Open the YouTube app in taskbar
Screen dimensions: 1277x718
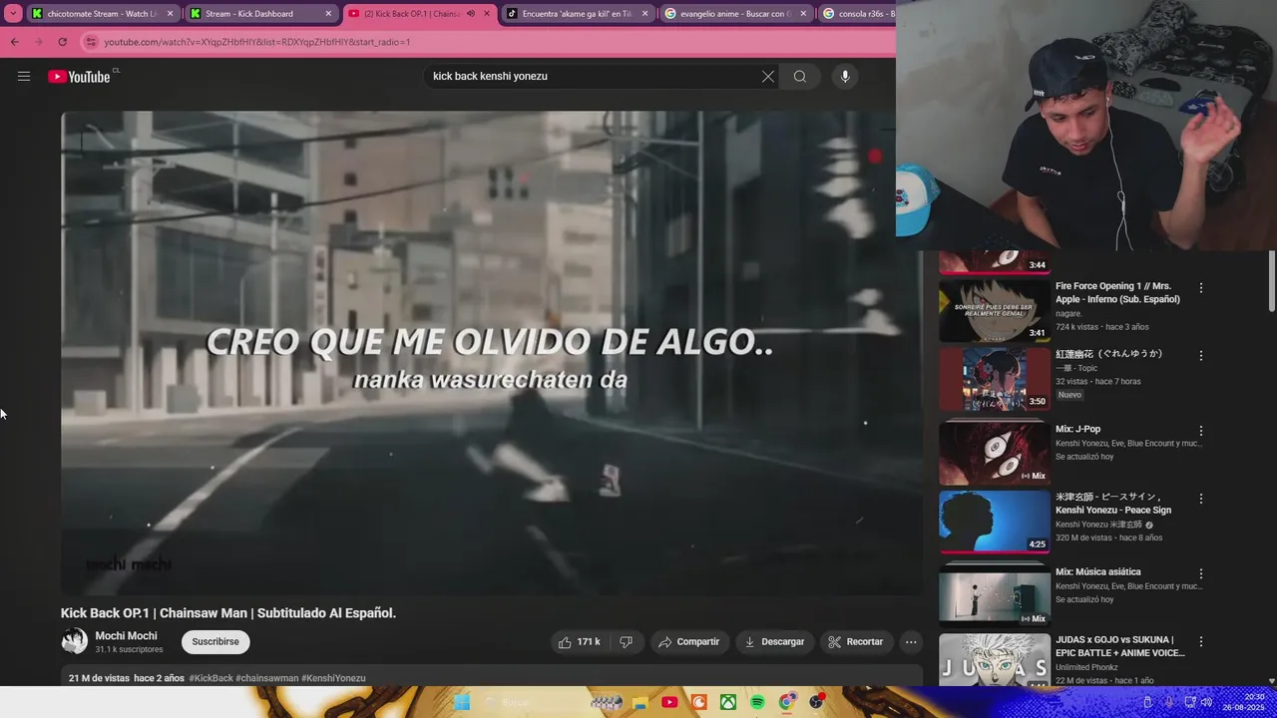click(x=668, y=702)
